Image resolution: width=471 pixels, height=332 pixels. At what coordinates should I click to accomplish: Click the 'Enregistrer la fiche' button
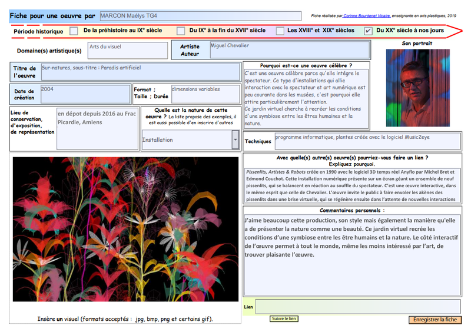point(434,320)
